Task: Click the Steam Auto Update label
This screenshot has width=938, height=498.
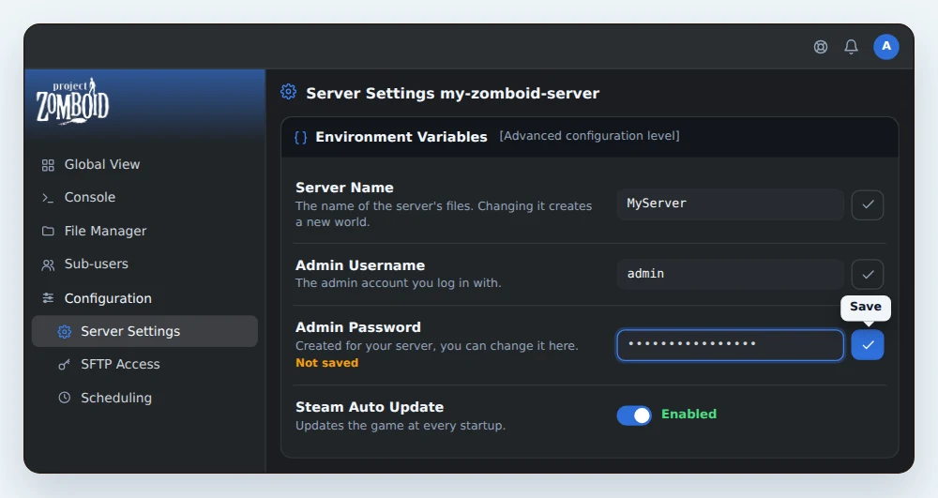Action: (x=369, y=407)
